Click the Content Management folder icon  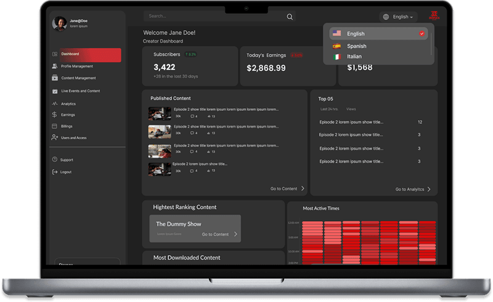coord(55,78)
